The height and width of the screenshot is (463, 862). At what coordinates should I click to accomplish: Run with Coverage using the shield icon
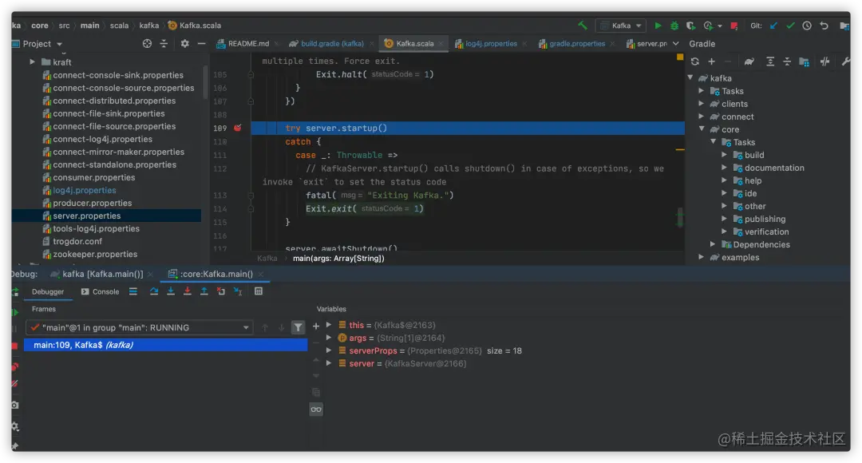click(690, 26)
